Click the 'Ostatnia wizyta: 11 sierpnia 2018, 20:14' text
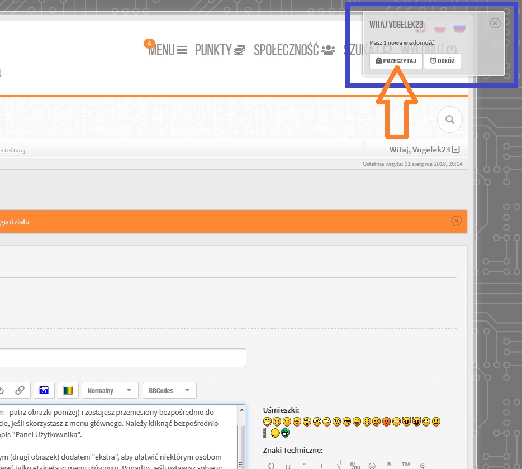Screen dimensions: 522x469 click(412, 164)
